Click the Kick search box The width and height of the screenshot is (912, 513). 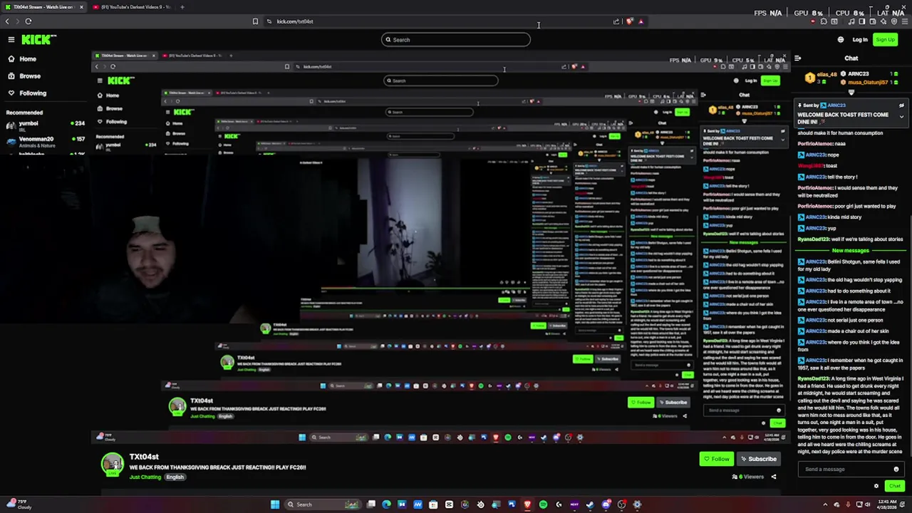456,40
